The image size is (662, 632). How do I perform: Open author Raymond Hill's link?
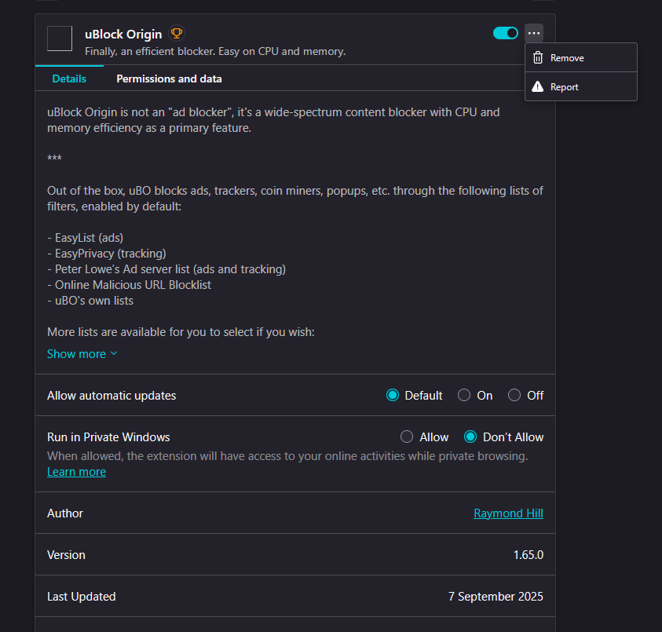point(508,513)
